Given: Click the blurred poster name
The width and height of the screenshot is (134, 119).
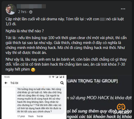Looking at the screenshot, I should coord(31,6).
